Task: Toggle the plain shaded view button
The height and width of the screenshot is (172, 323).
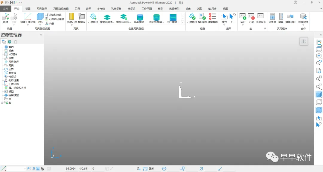Action: coord(319,94)
